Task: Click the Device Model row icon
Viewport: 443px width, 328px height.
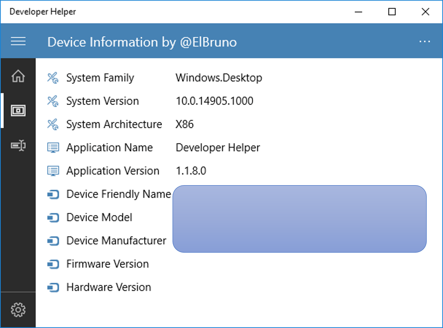Action: 53,218
